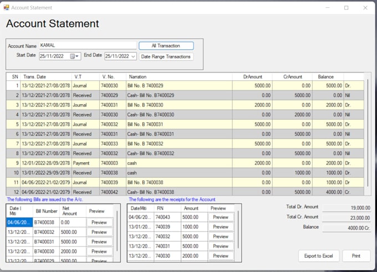Click the End Date value 25/11/2022
The height and width of the screenshot is (272, 377).
point(118,56)
